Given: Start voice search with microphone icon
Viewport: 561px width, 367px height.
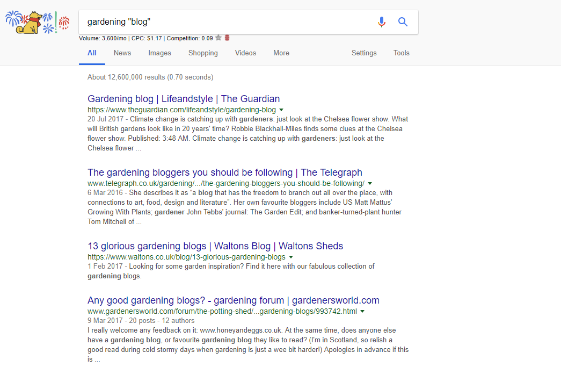Looking at the screenshot, I should [382, 22].
